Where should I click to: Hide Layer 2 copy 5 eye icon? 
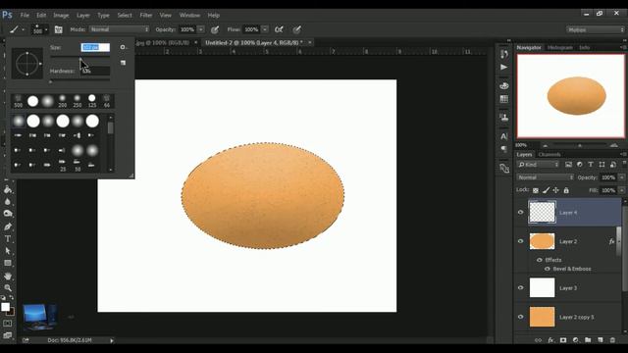[x=521, y=317]
